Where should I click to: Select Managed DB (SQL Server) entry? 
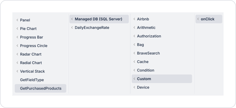coord(98,19)
